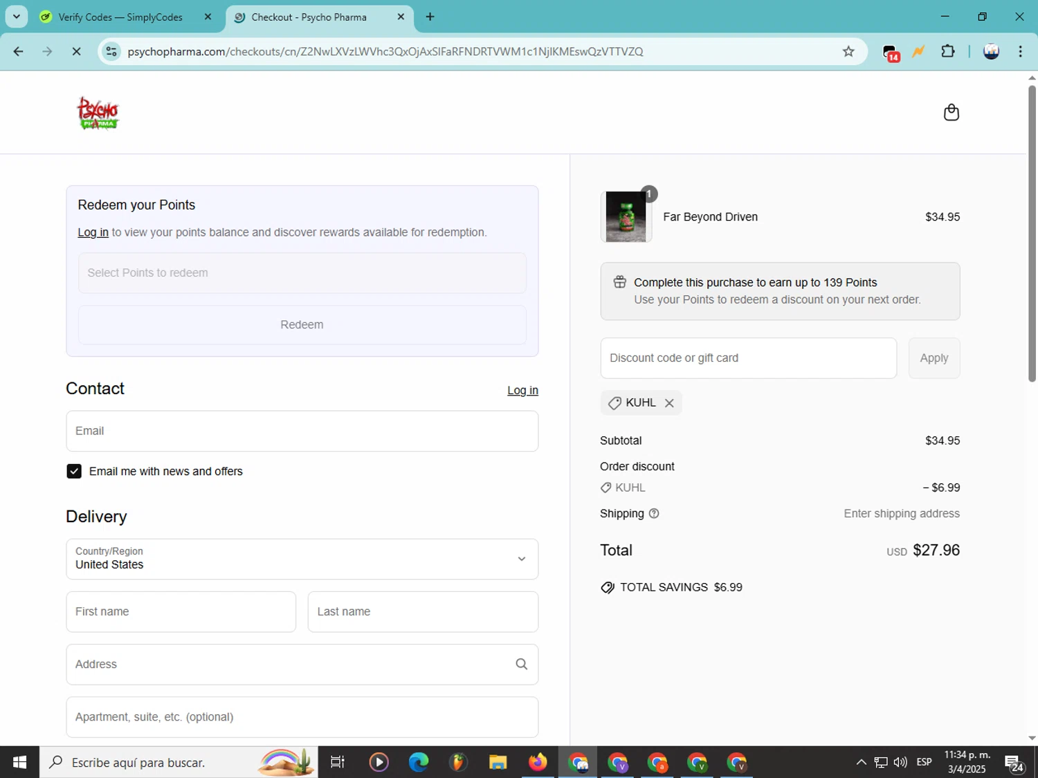Bookmark this page with the star icon

848,51
